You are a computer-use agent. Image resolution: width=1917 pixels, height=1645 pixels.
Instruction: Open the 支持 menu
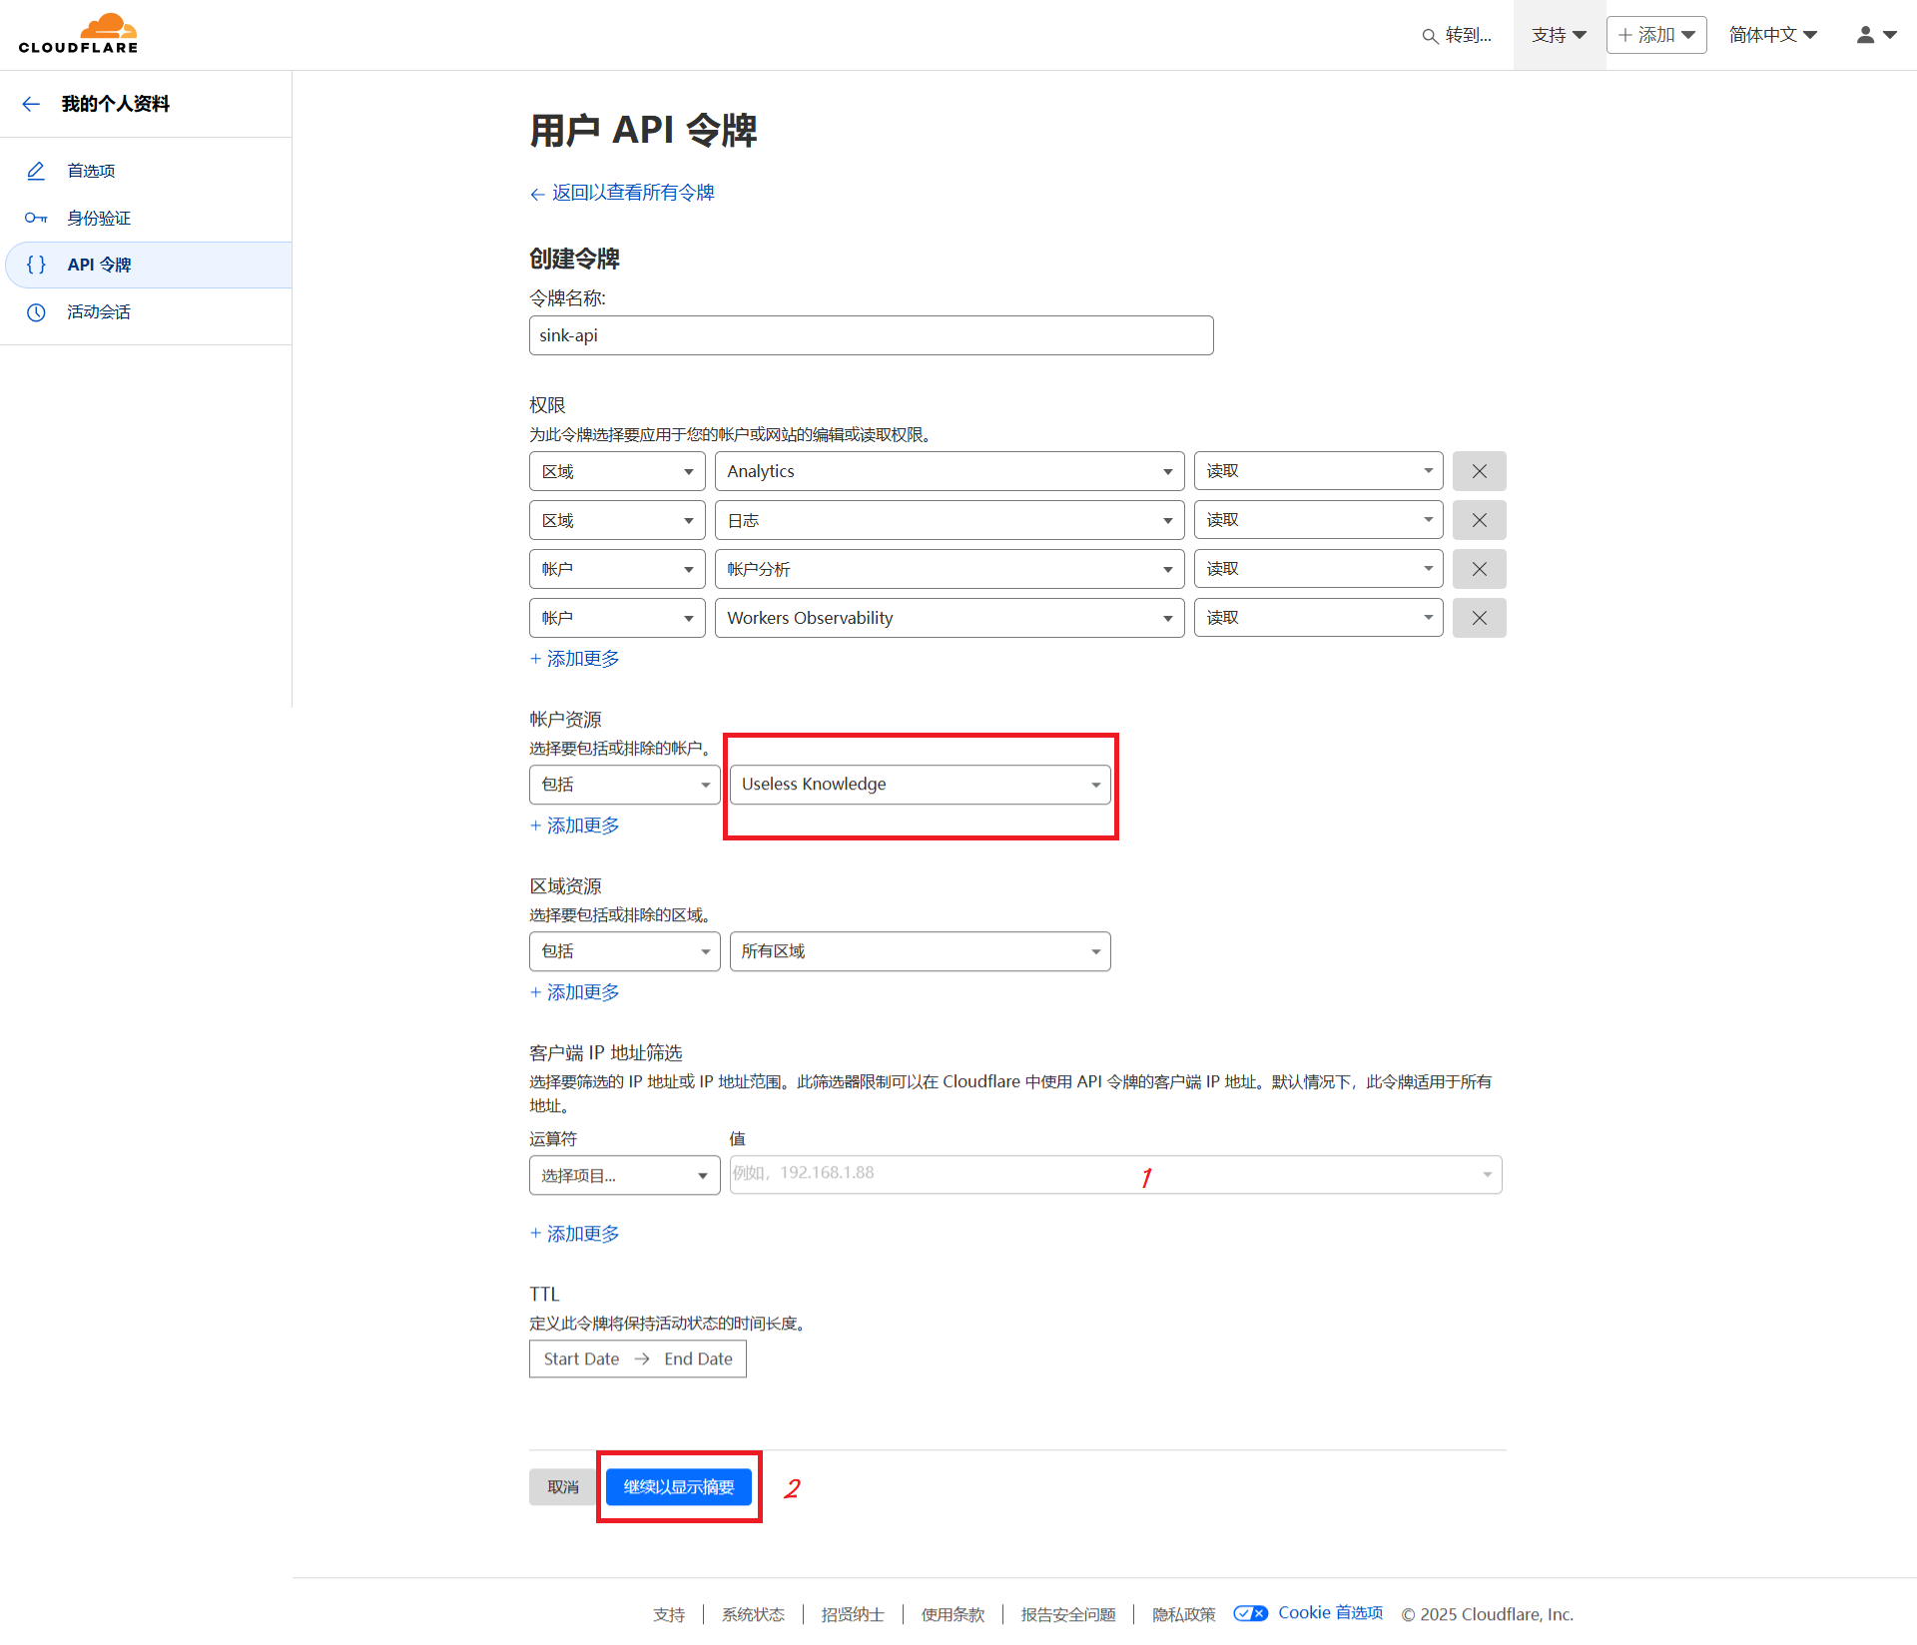click(x=1558, y=35)
